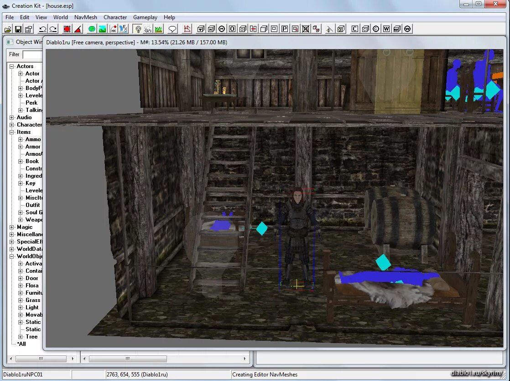
Task: Select the Ammo tree item
Action: coord(33,139)
